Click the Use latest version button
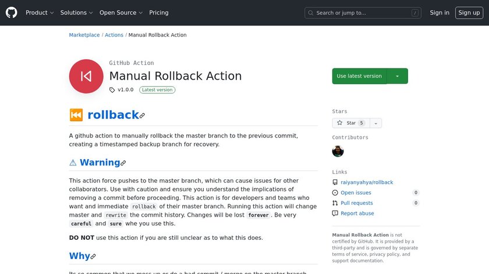This screenshot has height=274, width=489. tap(359, 76)
